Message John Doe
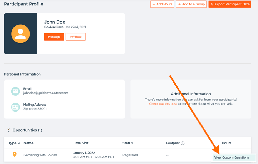The width and height of the screenshot is (258, 164). coord(54,37)
